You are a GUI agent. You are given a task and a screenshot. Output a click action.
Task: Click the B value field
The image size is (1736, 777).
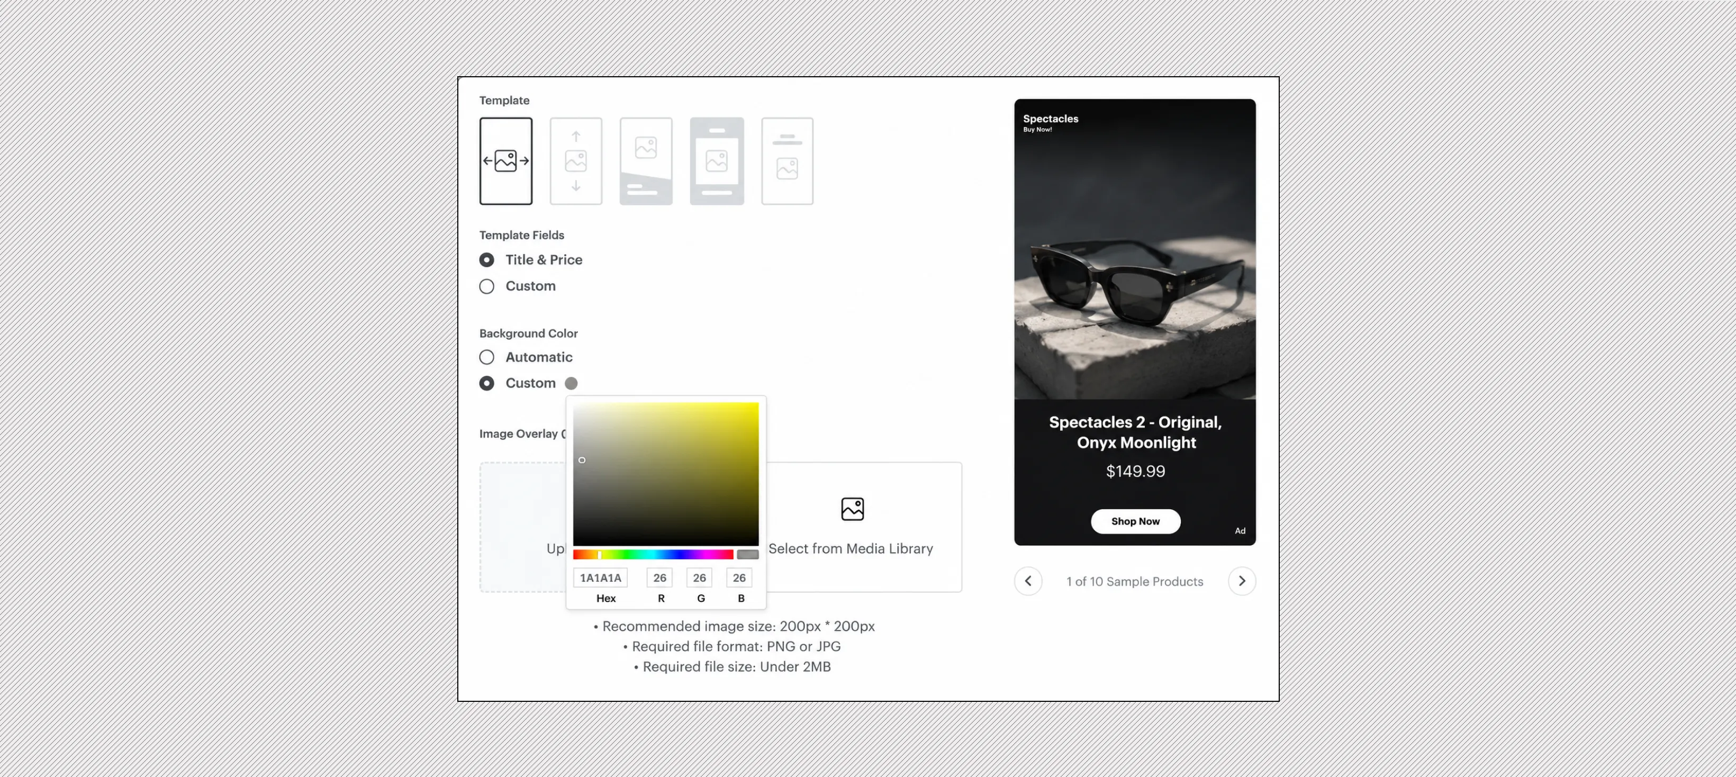point(739,577)
